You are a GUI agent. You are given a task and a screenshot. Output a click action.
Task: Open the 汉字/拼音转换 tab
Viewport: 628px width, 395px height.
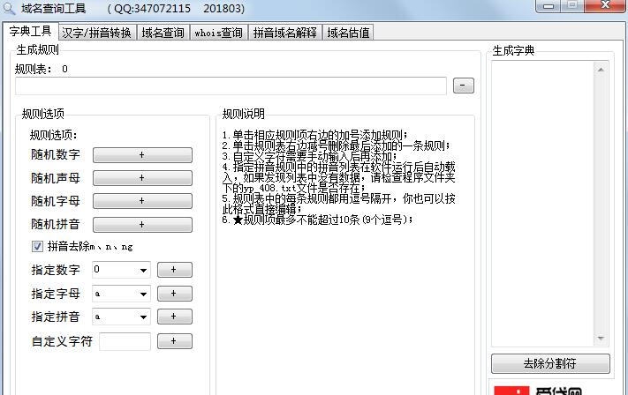point(97,33)
